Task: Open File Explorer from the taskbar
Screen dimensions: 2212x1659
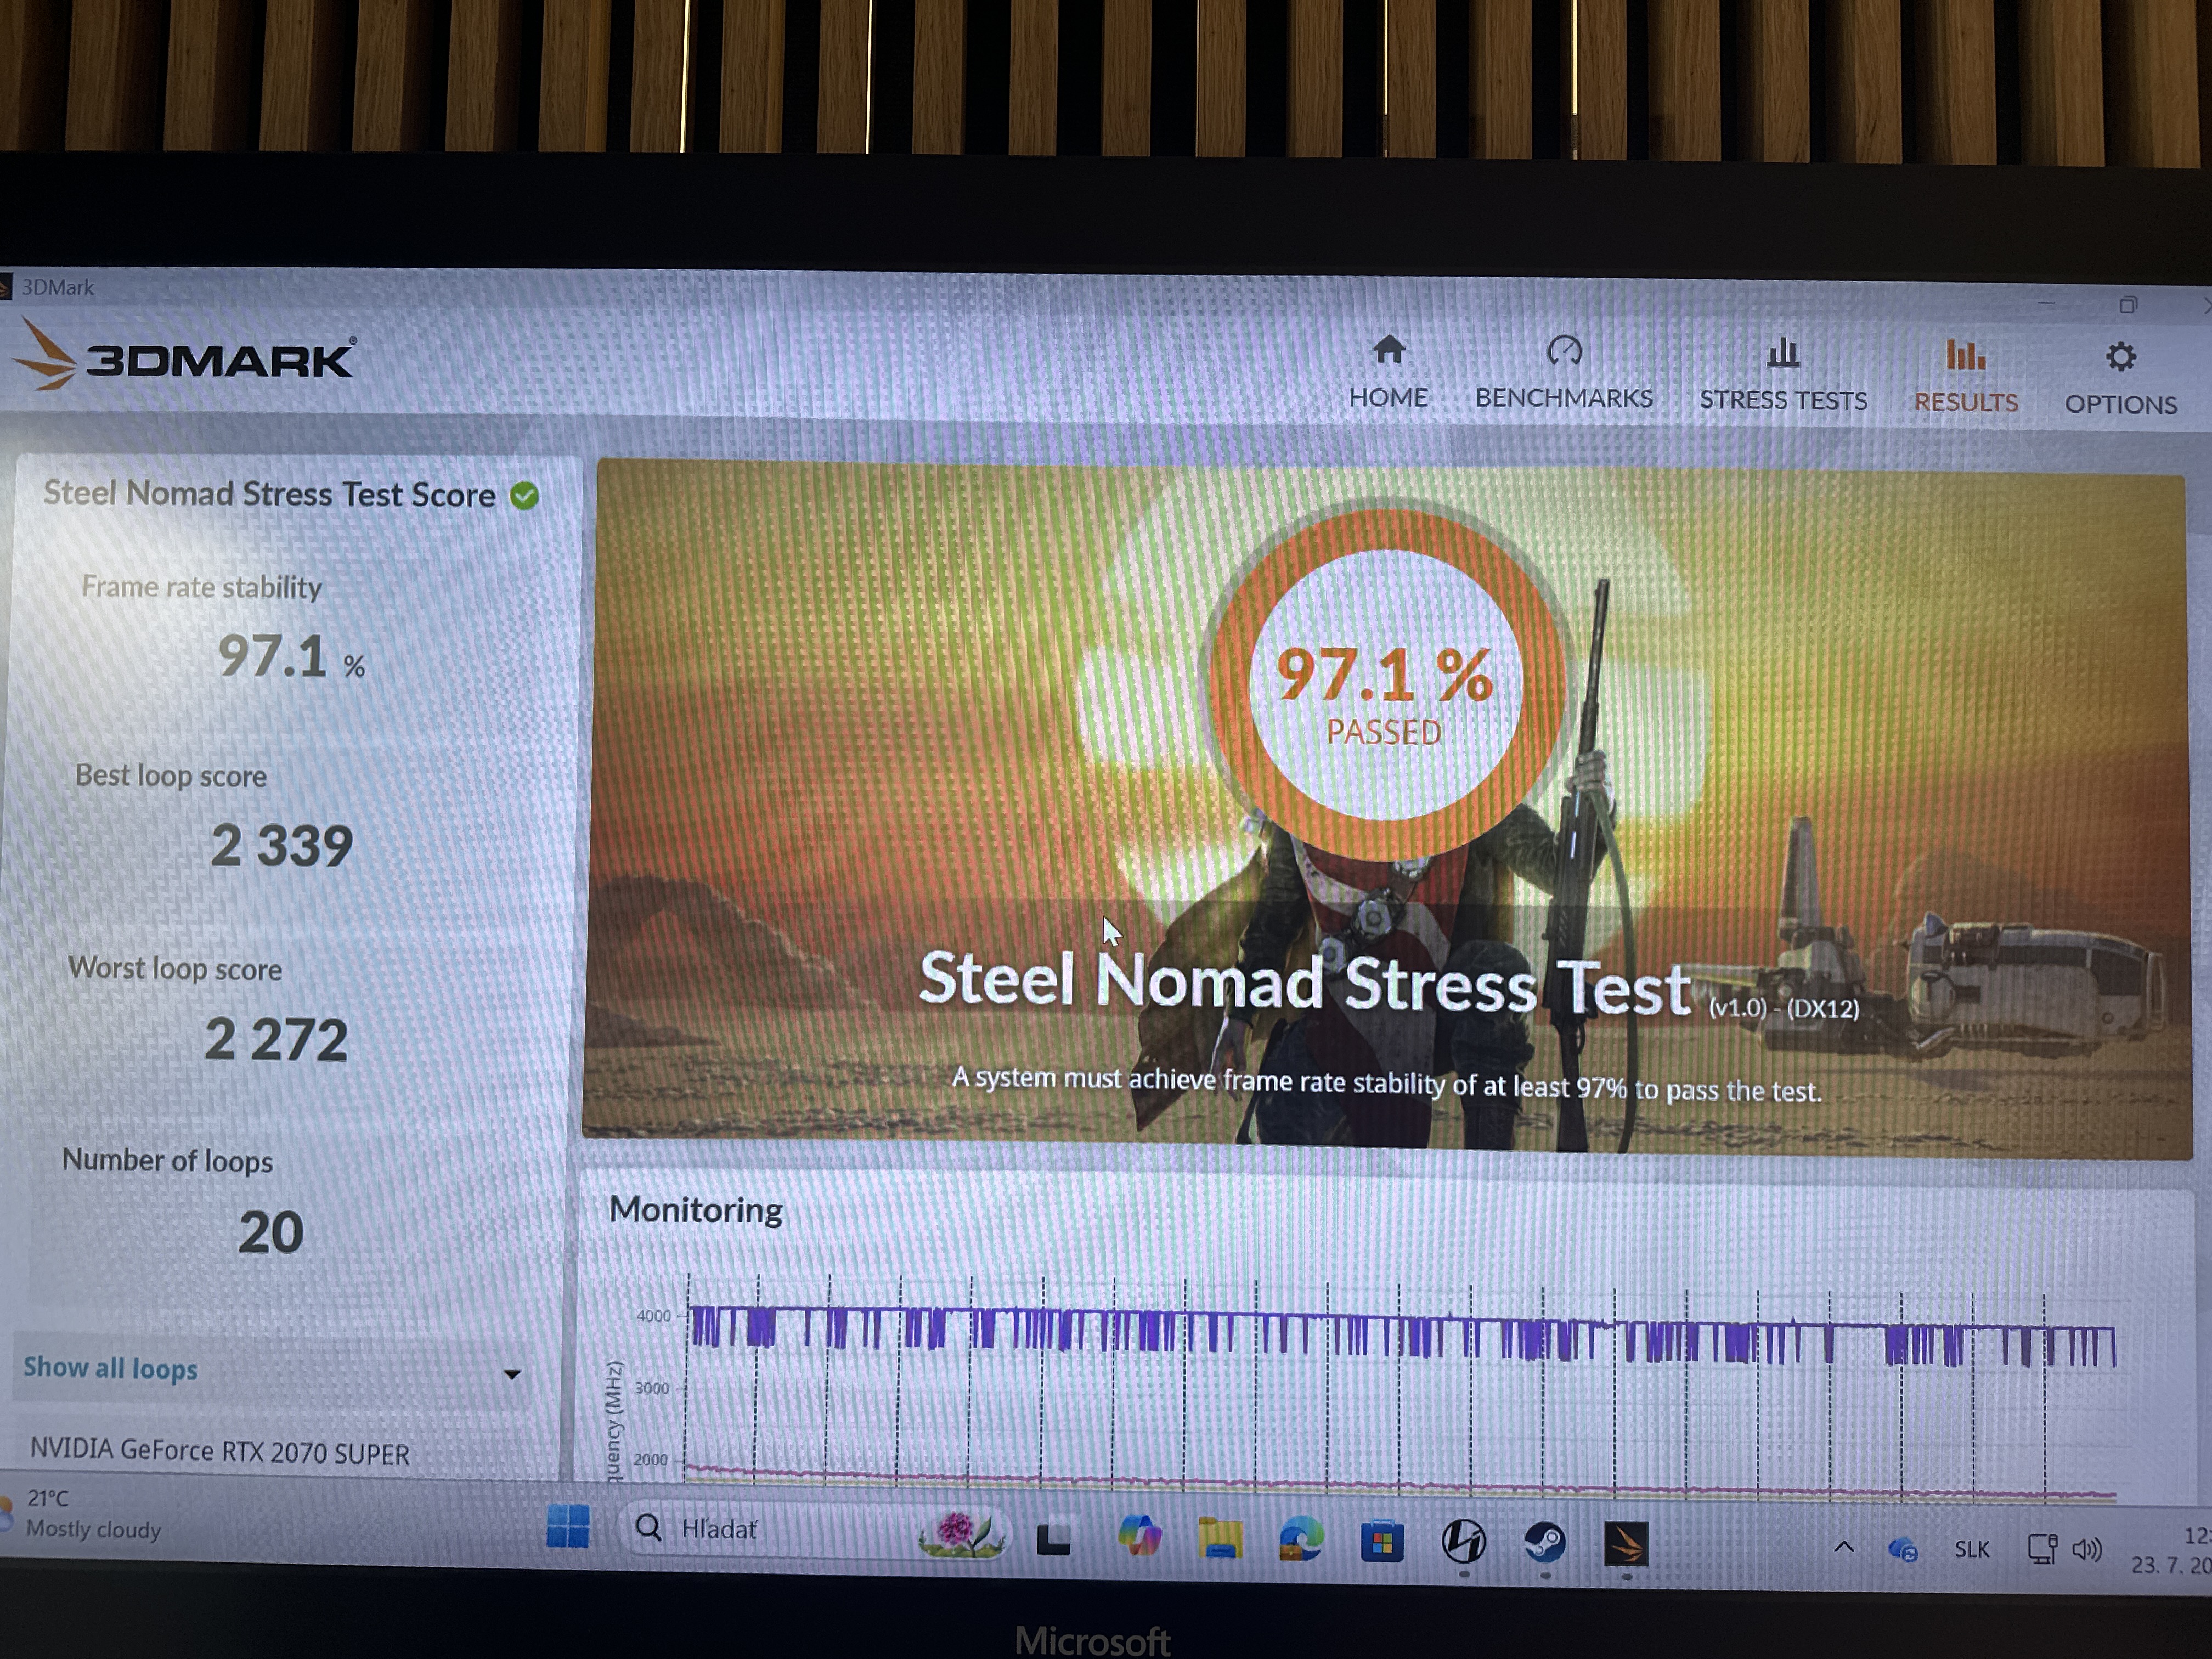Action: point(1220,1538)
